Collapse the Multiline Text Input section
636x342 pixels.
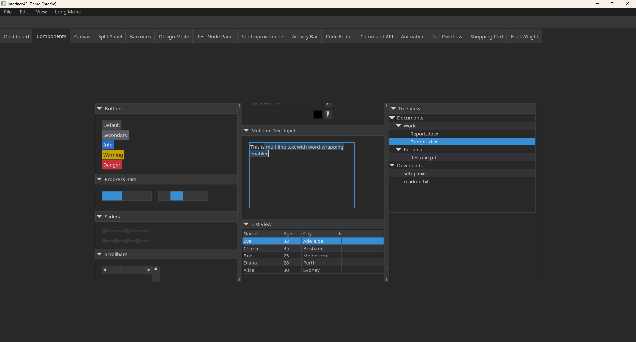click(246, 131)
